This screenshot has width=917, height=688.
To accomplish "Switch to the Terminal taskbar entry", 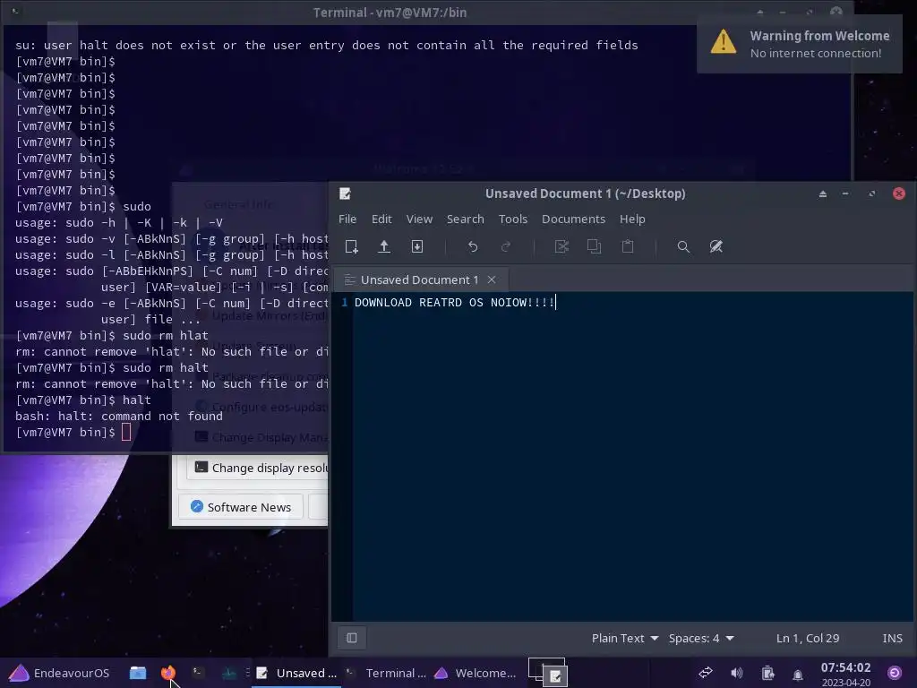I will point(386,673).
